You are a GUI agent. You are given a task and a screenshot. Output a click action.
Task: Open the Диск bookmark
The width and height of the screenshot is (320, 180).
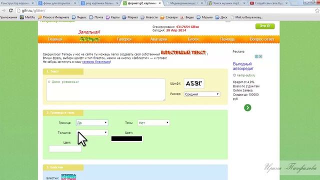221,17
